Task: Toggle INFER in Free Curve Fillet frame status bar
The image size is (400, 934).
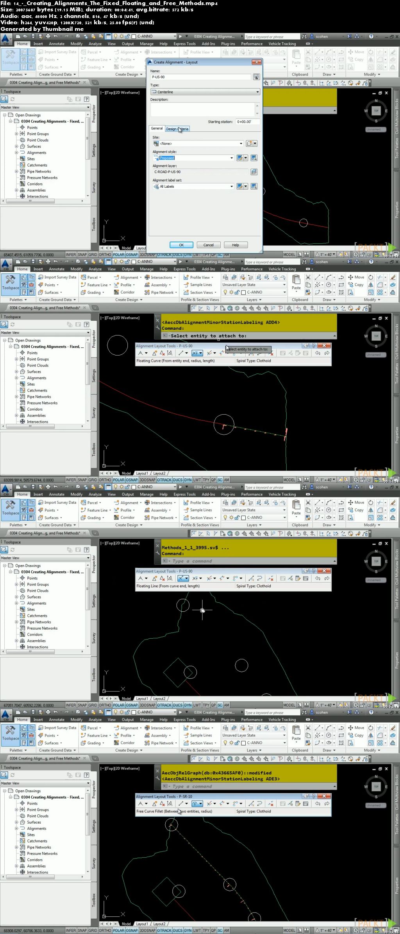Action: pos(71,930)
